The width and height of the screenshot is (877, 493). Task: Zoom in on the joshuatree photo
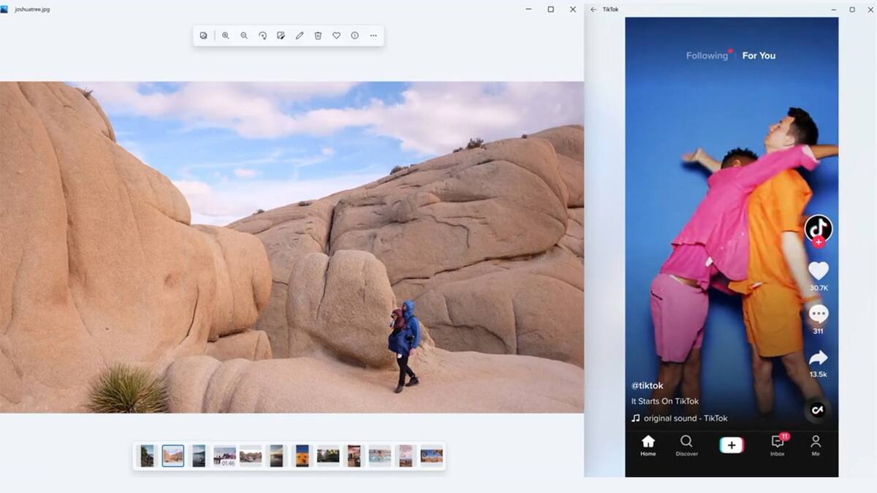click(225, 35)
